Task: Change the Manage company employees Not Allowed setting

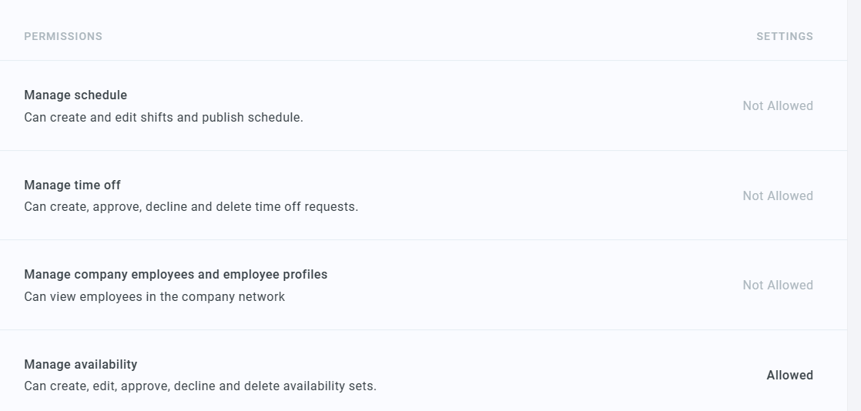Action: click(777, 286)
